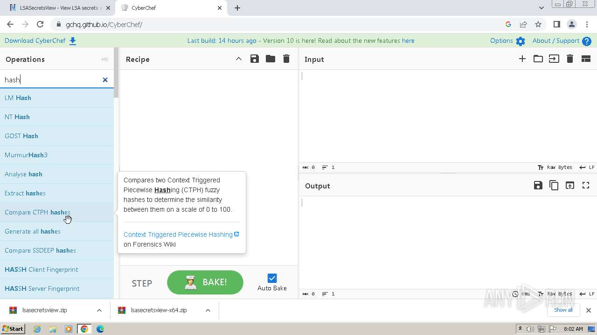Toggle the browser side panel icon
597x335 pixels.
tap(556, 24)
